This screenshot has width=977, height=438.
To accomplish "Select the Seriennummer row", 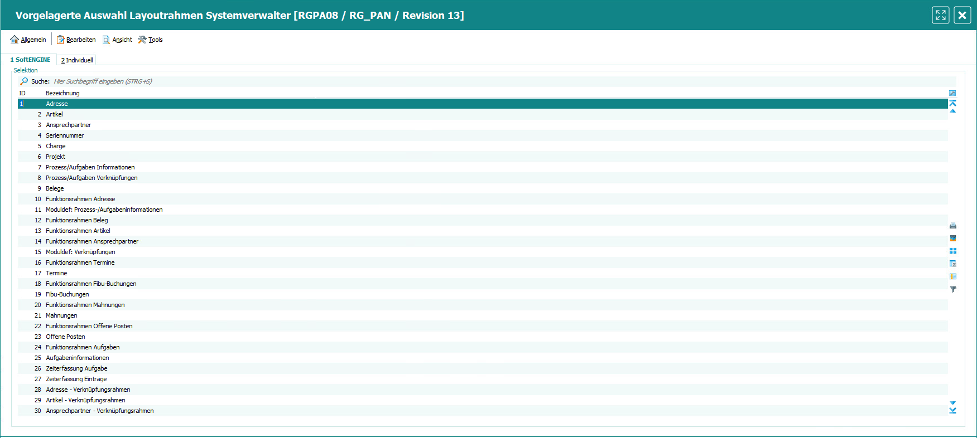I will (x=65, y=135).
